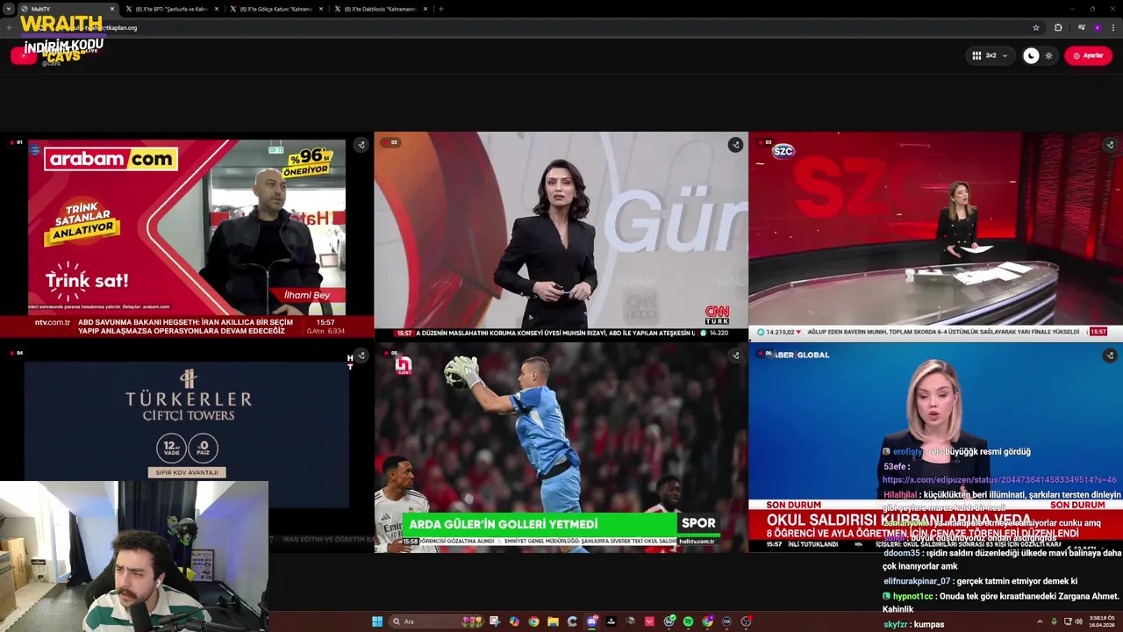Viewport: 1123px width, 632px height.
Task: Open the Windows Start menu
Action: tap(377, 621)
